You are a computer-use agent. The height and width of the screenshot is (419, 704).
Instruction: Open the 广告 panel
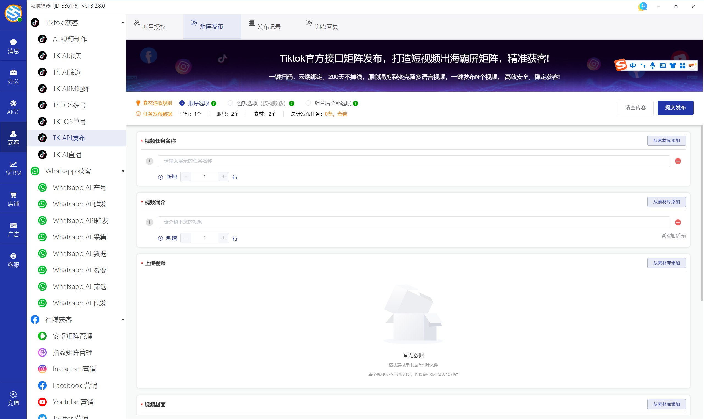point(13,228)
